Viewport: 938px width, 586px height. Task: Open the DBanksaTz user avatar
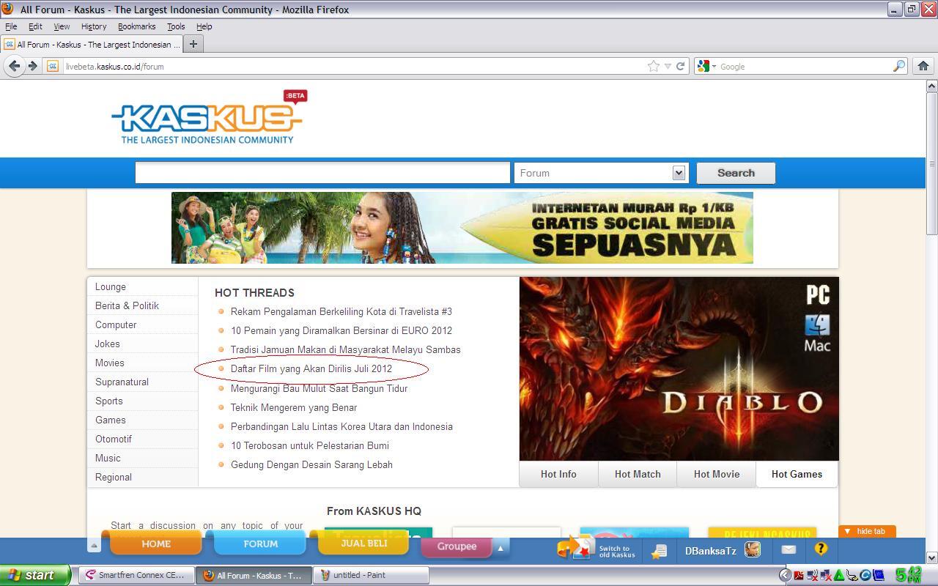753,549
